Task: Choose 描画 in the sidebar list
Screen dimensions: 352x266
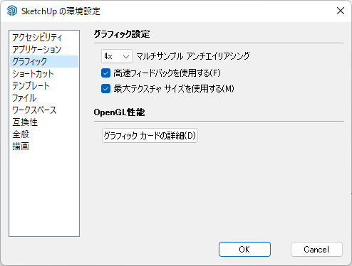Action: (x=44, y=147)
